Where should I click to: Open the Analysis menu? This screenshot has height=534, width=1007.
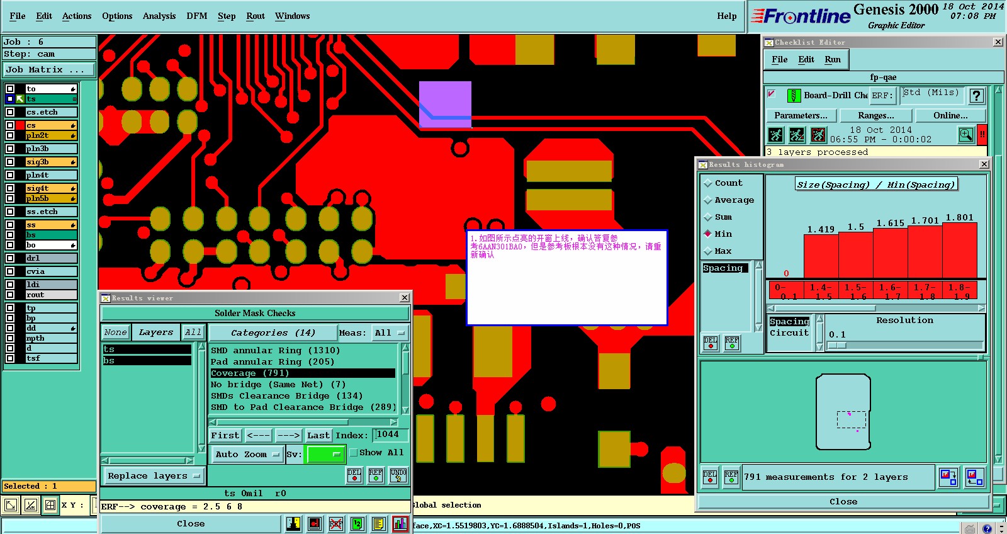tap(159, 16)
